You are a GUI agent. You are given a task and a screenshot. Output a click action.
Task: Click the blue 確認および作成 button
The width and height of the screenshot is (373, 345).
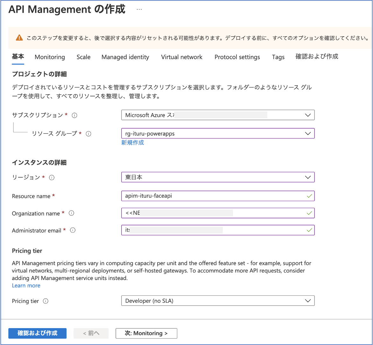click(37, 333)
